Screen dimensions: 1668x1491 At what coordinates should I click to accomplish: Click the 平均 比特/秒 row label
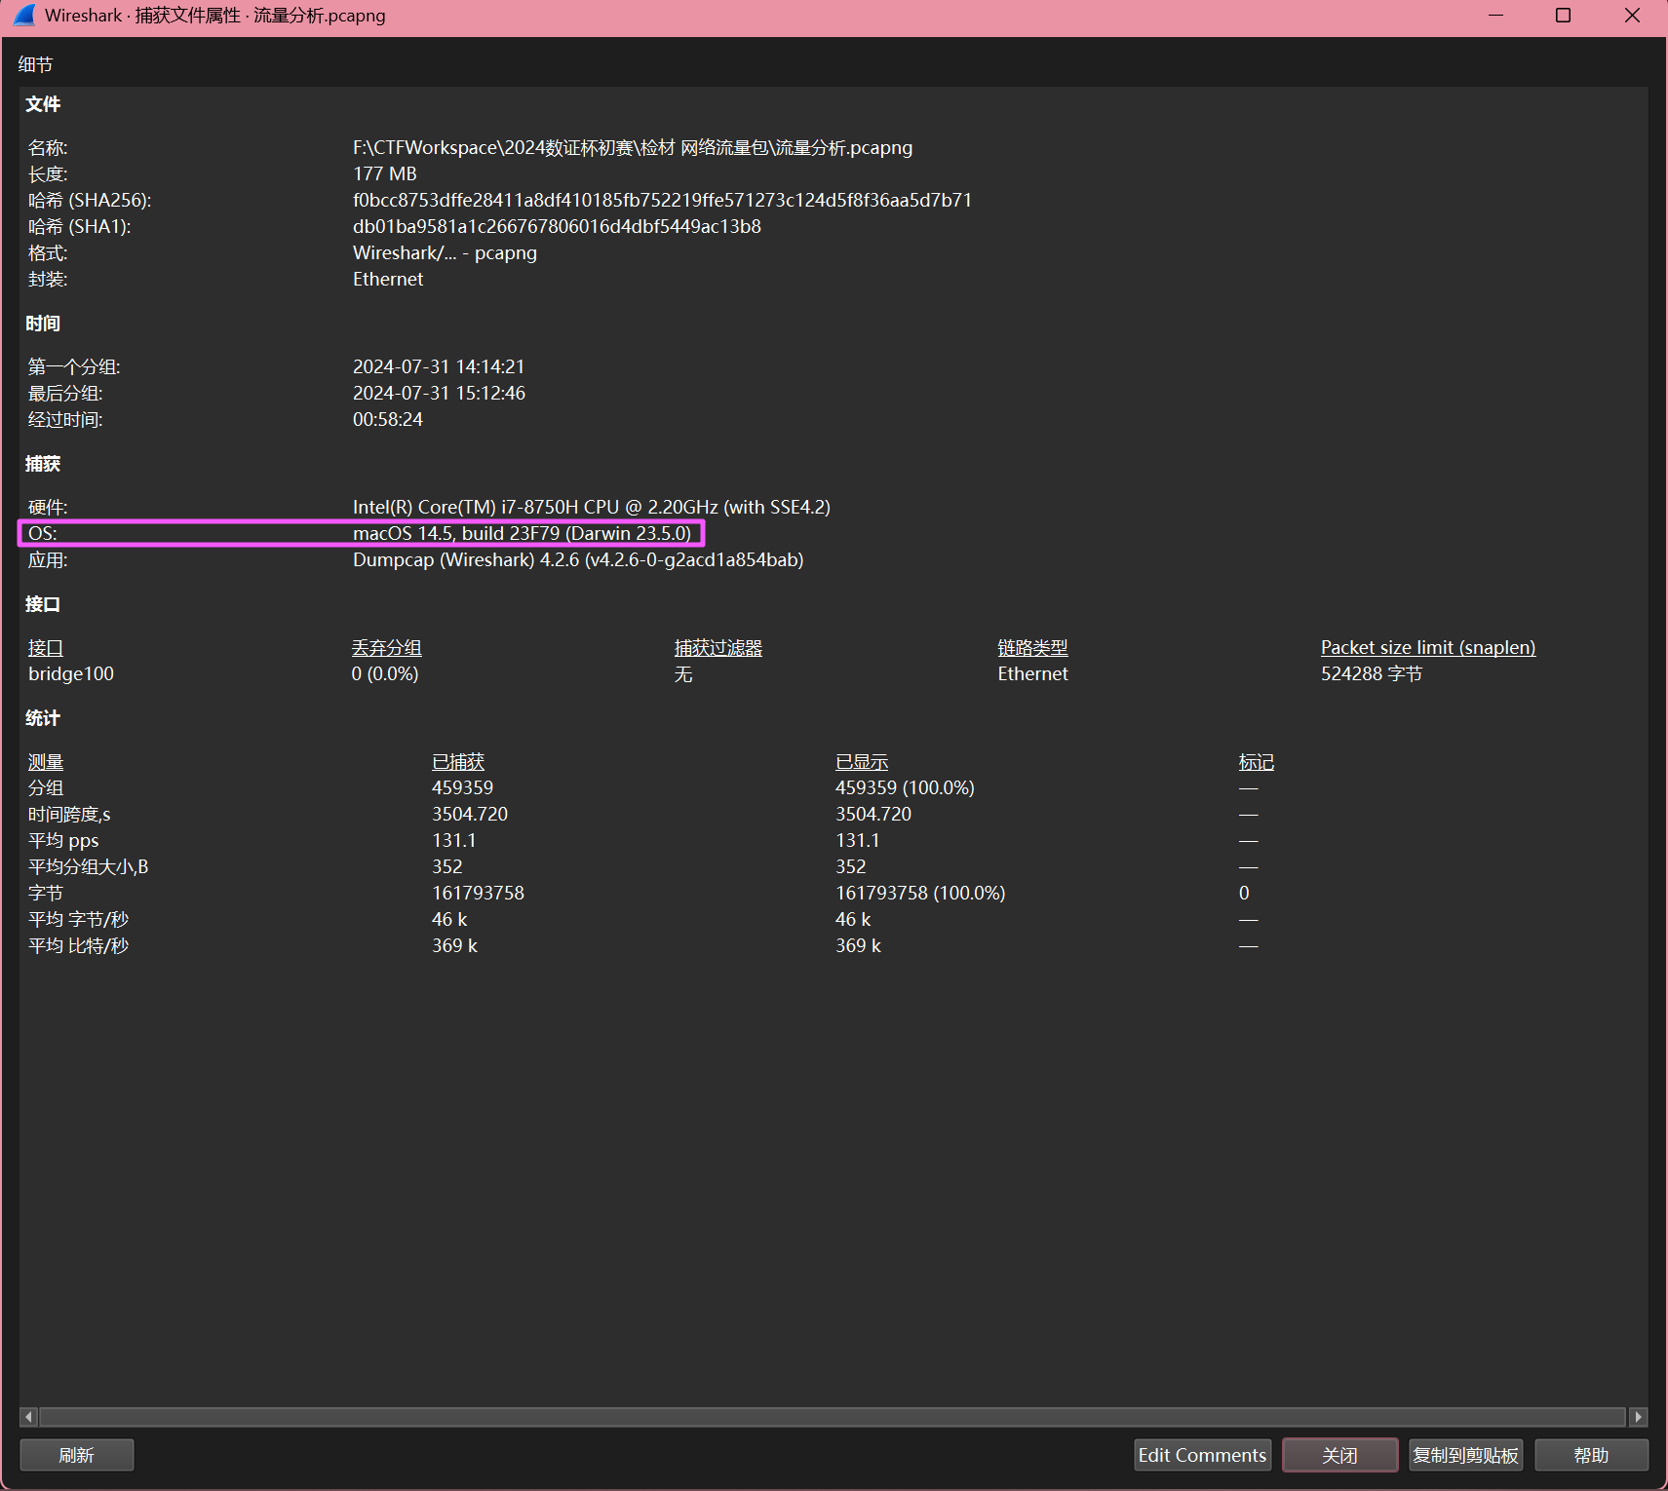click(78, 945)
